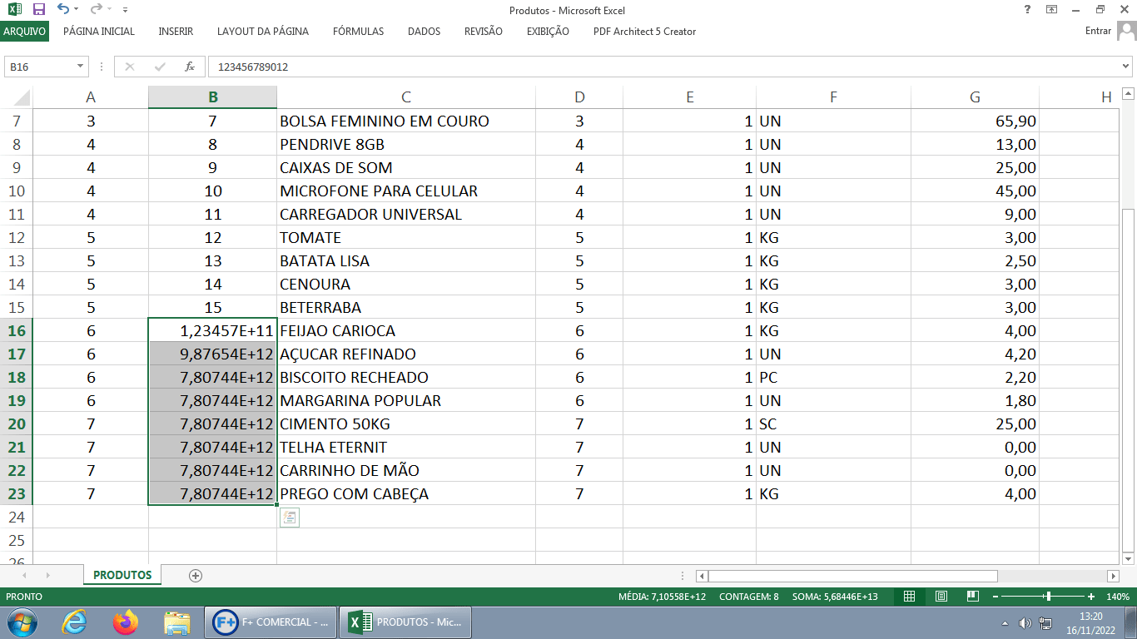Select the BOLSA FEMININO EM COURO cell
1137x639 pixels.
[406, 121]
